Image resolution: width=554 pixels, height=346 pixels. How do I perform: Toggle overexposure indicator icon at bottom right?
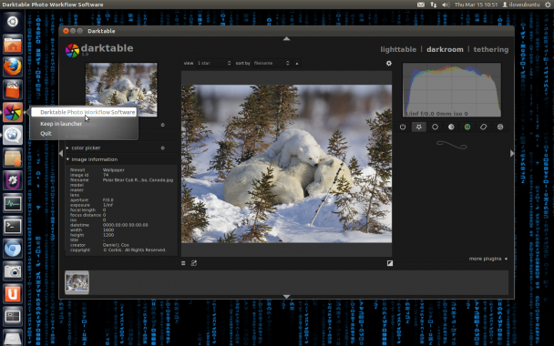click(390, 263)
